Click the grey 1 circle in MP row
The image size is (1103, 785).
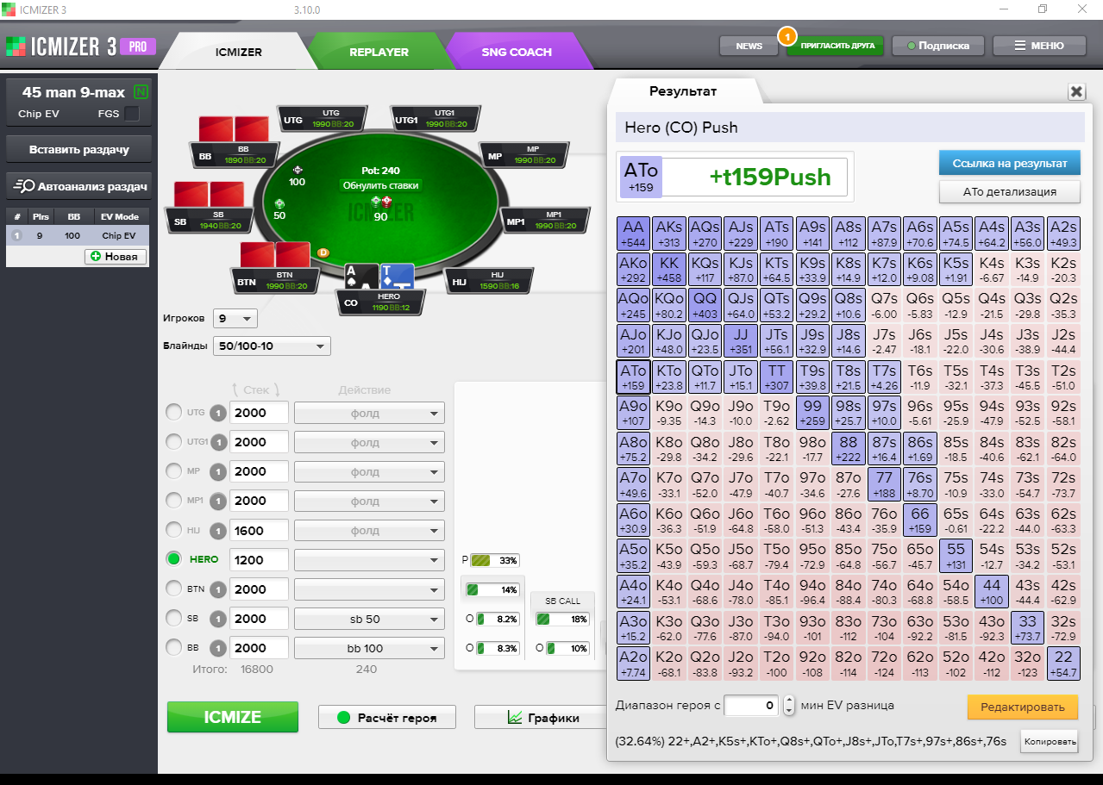pyautogui.click(x=219, y=472)
